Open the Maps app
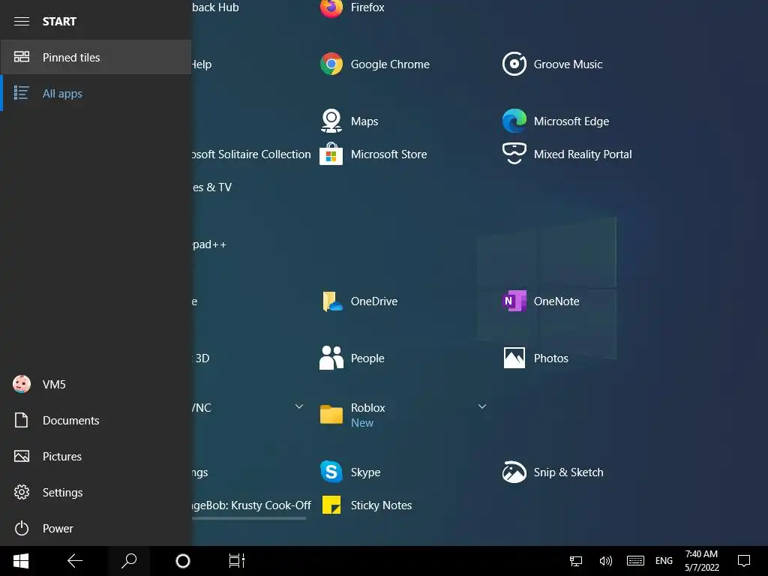 coord(349,121)
